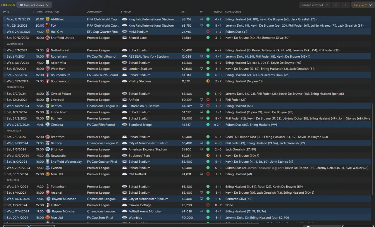Click the Time column header

40,12
